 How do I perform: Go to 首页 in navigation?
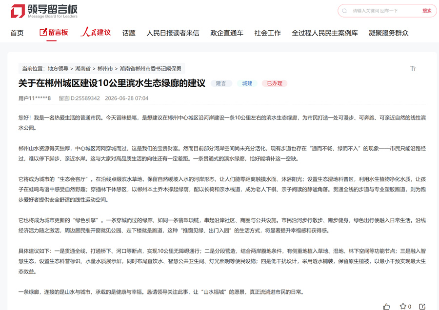click(17, 33)
